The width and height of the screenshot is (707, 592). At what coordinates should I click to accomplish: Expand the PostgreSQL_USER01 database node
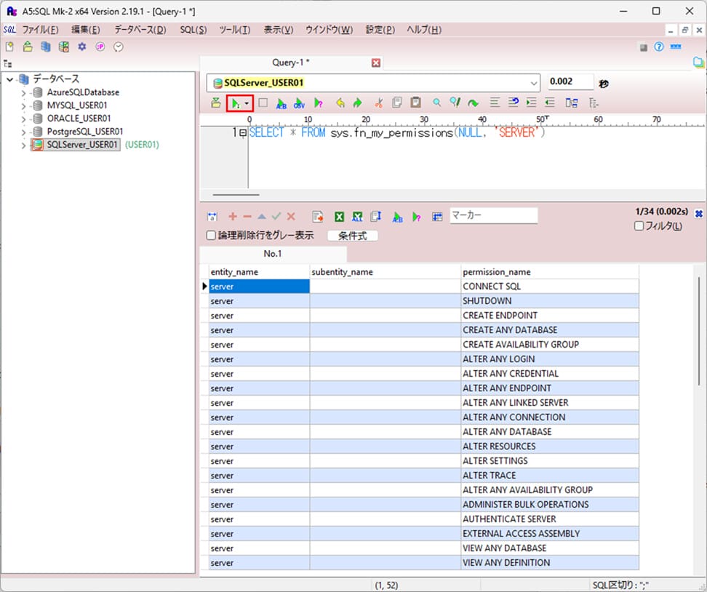point(24,132)
